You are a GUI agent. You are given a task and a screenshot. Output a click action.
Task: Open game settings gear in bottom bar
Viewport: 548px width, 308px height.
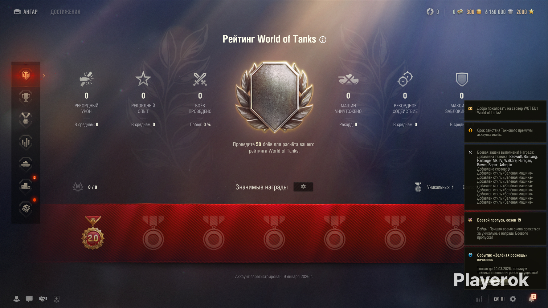[513, 299]
